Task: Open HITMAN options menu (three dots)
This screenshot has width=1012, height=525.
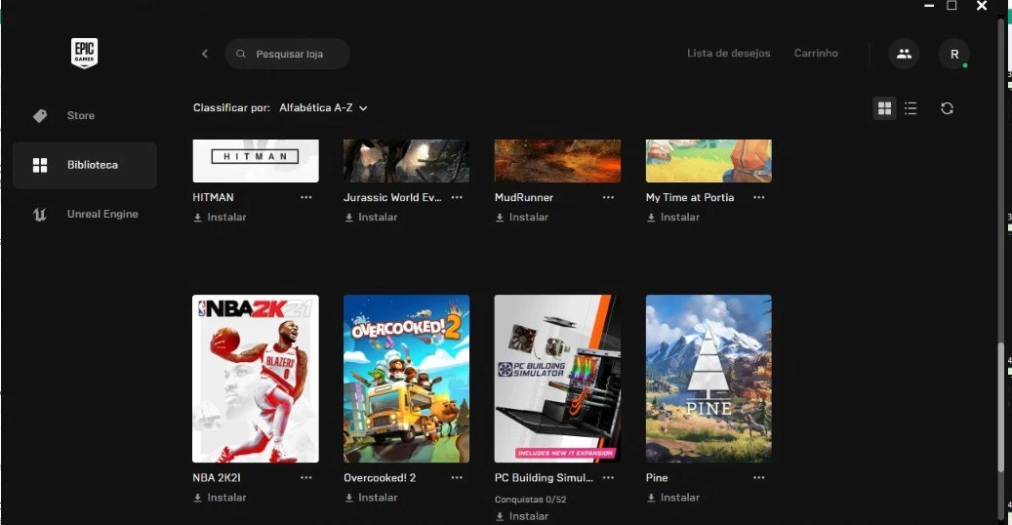Action: pos(305,197)
